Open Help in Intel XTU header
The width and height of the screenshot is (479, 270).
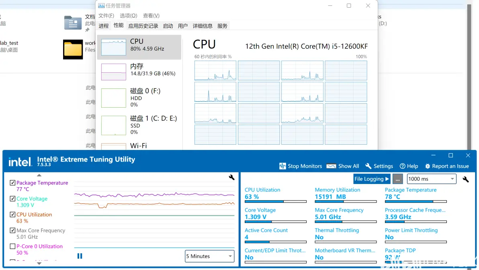409,166
